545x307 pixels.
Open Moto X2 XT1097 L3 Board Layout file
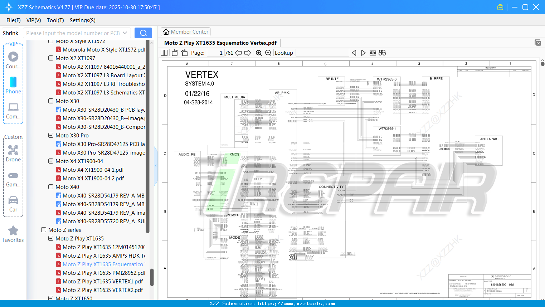tap(104, 75)
